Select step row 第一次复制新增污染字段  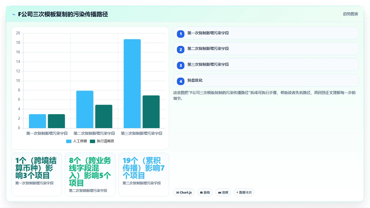266,33
